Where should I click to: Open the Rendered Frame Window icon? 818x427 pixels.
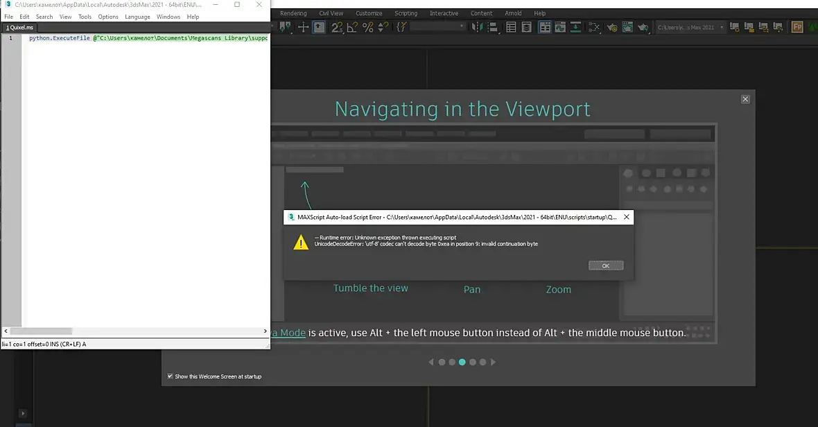pyautogui.click(x=627, y=27)
